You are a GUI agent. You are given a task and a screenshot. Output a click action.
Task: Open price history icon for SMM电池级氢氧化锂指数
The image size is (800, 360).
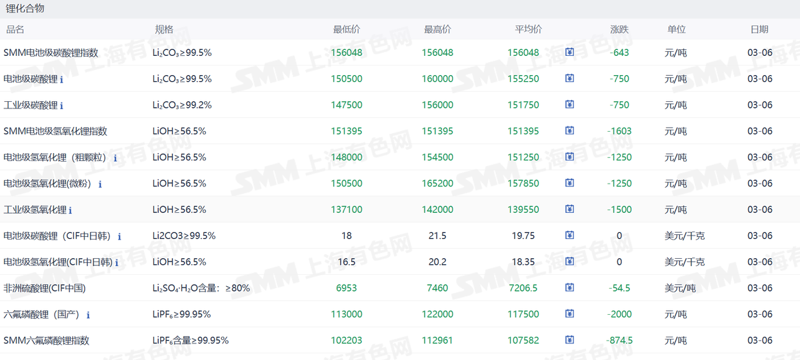tap(570, 130)
